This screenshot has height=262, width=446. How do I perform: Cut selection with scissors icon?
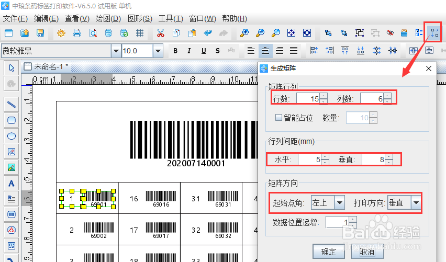click(160, 33)
